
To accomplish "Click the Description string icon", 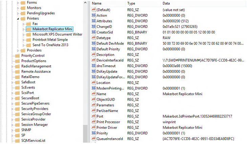I will pos(94,55).
